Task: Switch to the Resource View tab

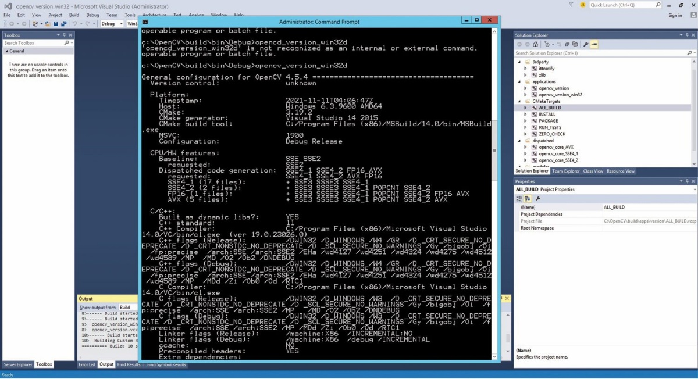Action: [621, 171]
